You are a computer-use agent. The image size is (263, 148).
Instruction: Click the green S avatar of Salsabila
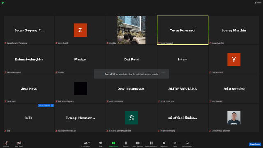point(131,118)
